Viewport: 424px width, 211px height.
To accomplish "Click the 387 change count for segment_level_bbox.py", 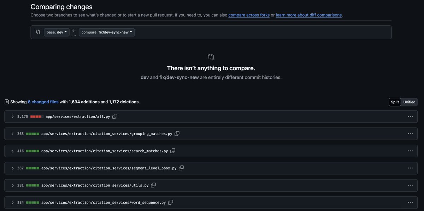I will 20,168.
